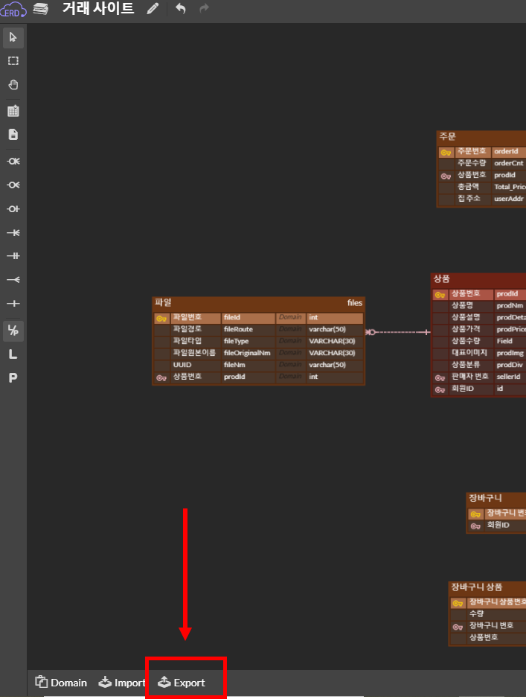Click the fileType column cell

pyautogui.click(x=248, y=341)
